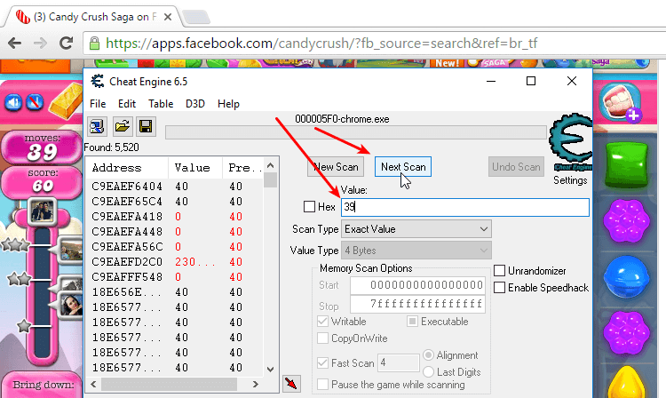This screenshot has width=666, height=398.
Task: Toggle the game sound speaker icon
Action: [13, 102]
